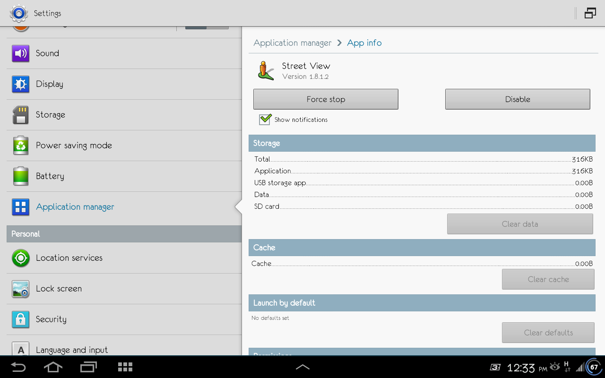The width and height of the screenshot is (605, 378).
Task: Tap the Total storage row
Action: (423, 159)
